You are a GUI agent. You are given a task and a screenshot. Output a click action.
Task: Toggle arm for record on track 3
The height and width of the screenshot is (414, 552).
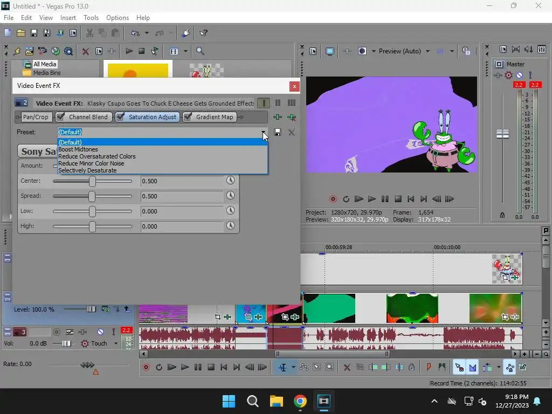(x=56, y=332)
